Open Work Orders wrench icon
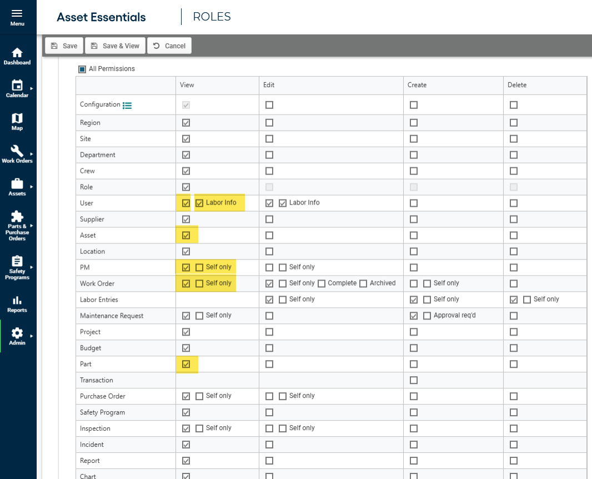 pos(17,151)
